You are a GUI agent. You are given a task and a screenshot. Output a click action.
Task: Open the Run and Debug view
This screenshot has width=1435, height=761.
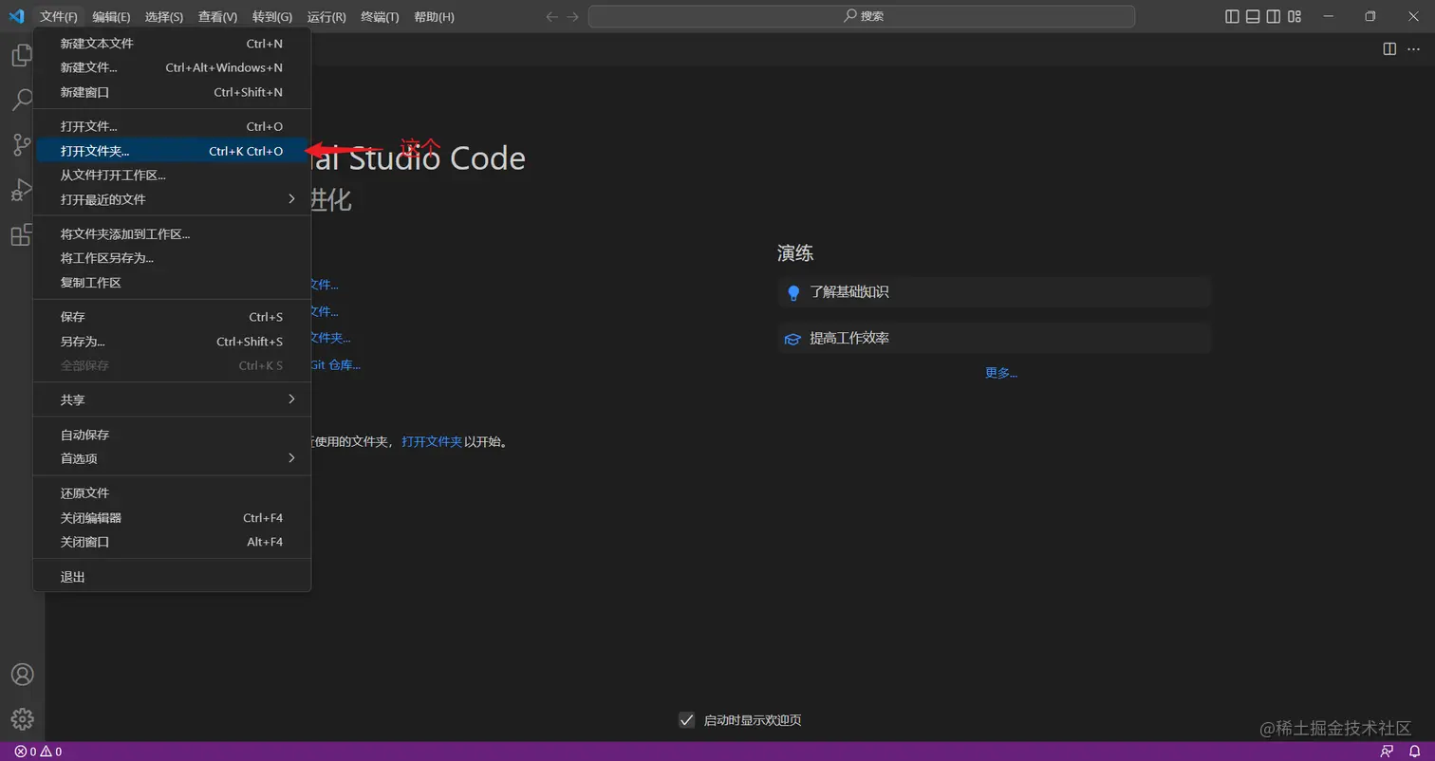[21, 190]
